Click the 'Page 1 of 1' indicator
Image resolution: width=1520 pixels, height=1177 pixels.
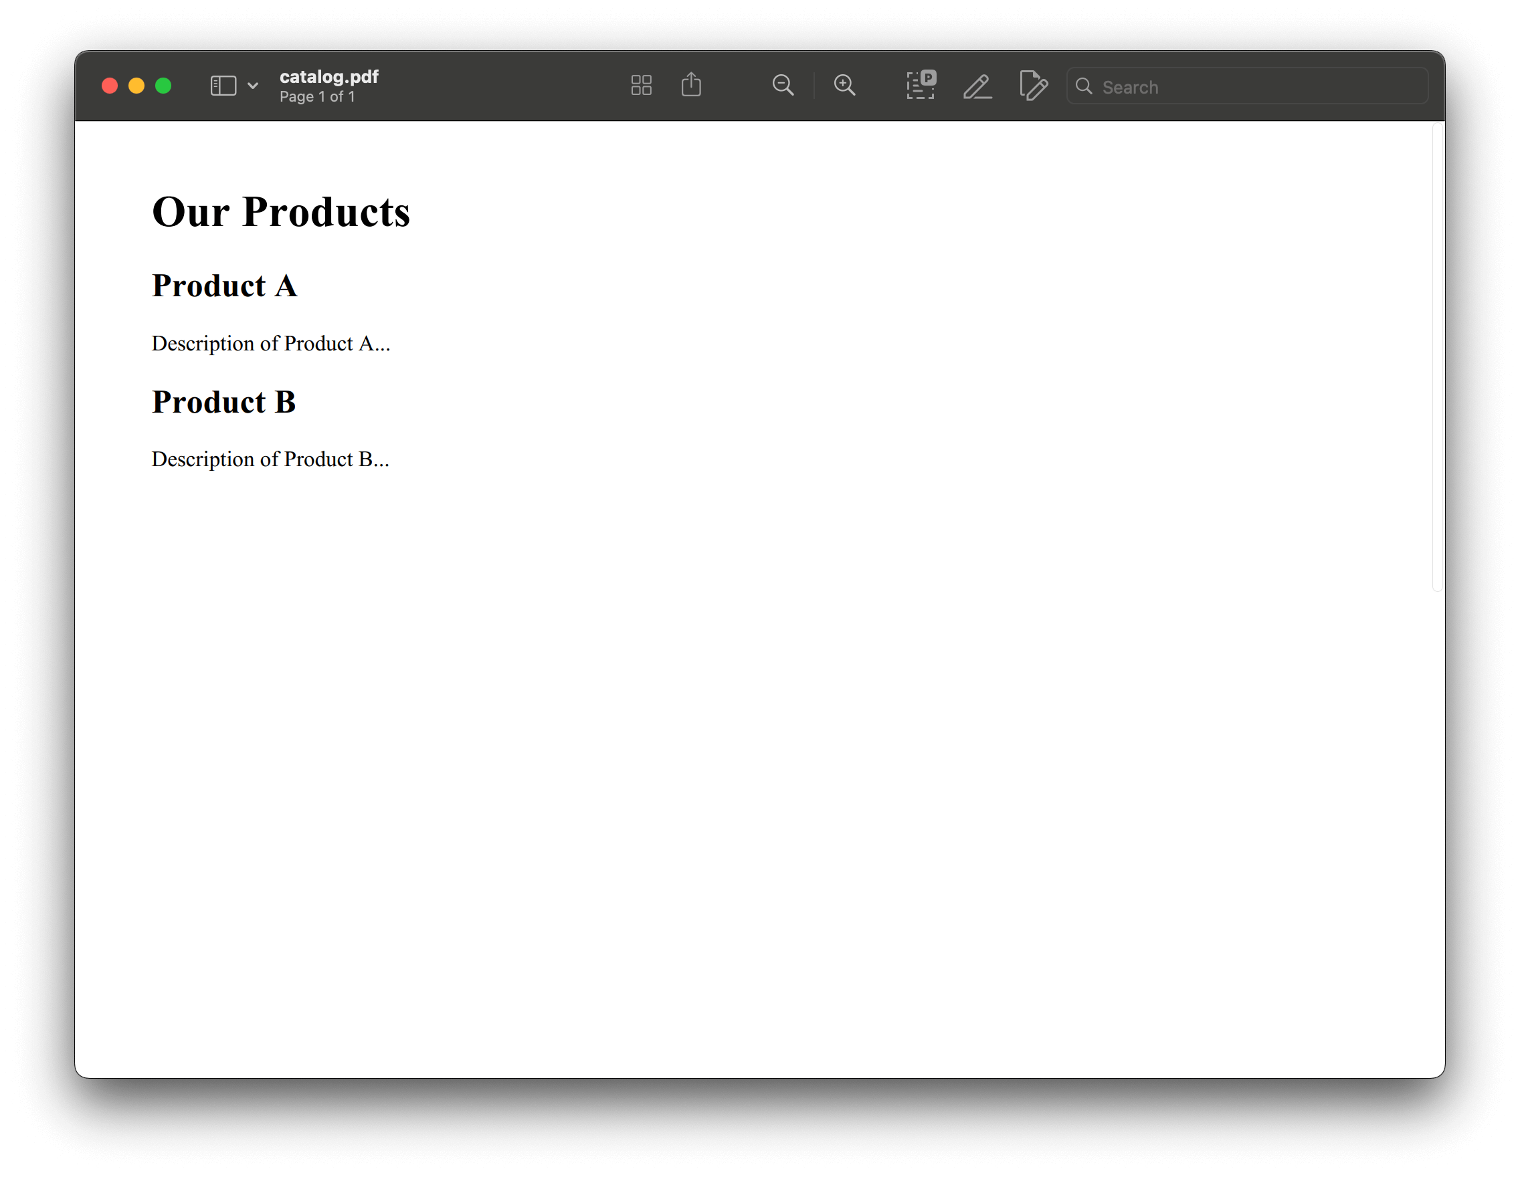317,97
